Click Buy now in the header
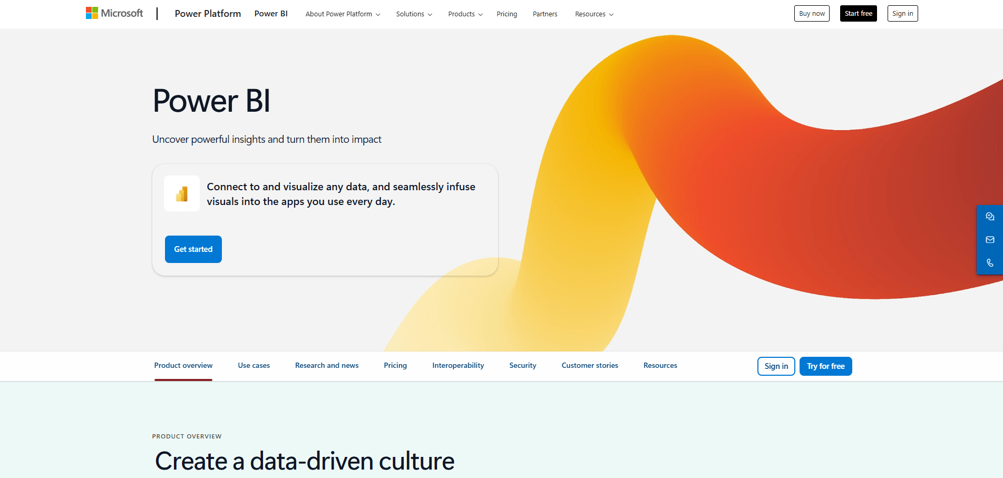The height and width of the screenshot is (478, 1003). tap(812, 13)
